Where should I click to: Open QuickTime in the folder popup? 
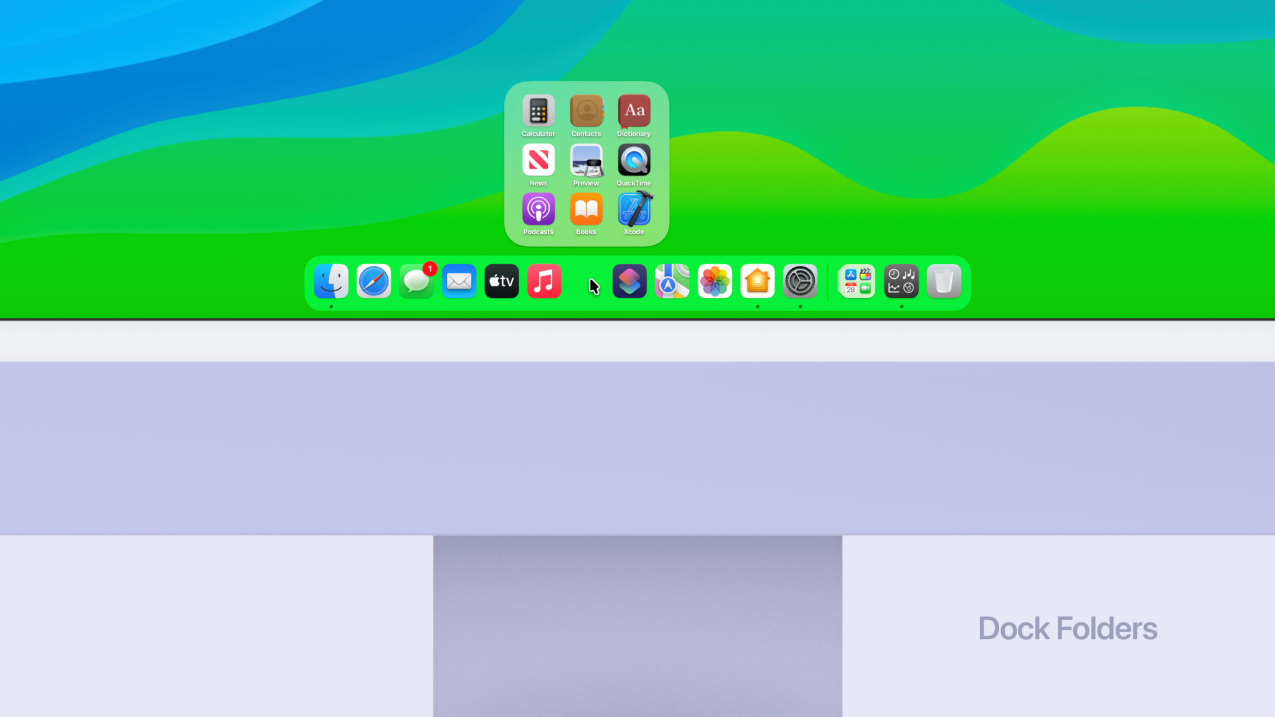[634, 160]
